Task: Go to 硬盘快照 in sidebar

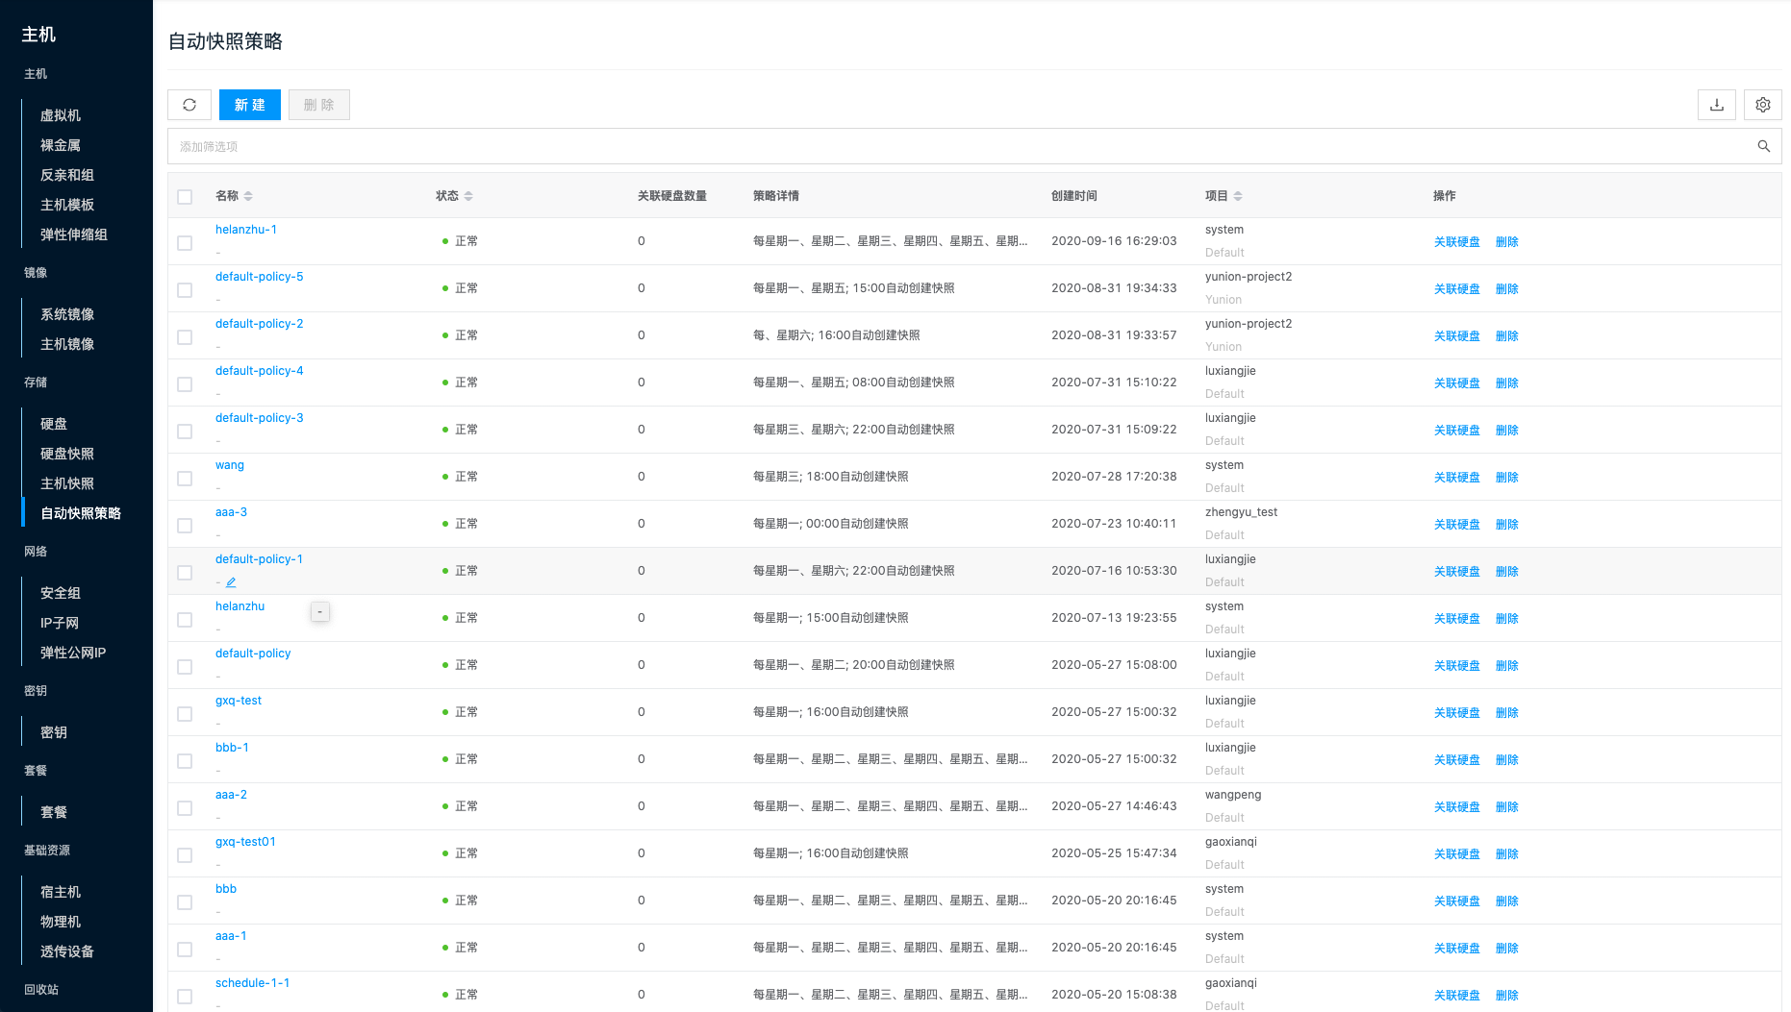Action: [67, 454]
